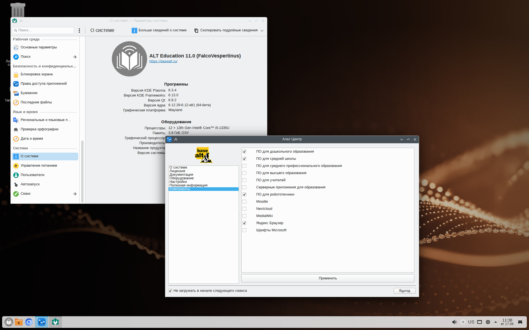
Task: Check ПО для учителей
Action: [244, 180]
